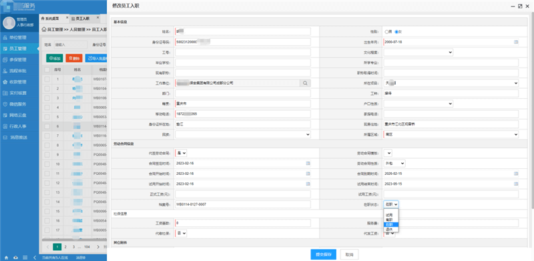The image size is (534, 261).
Task: Click the 网络云盘 sidebar icon
Action: pyautogui.click(x=5, y=115)
